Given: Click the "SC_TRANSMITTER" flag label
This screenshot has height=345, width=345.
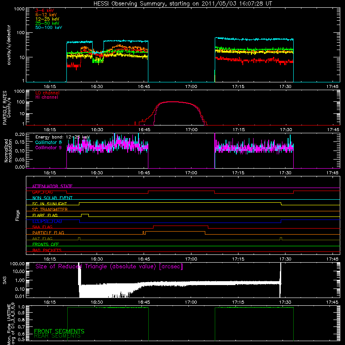Looking at the screenshot, I should pyautogui.click(x=50, y=210).
